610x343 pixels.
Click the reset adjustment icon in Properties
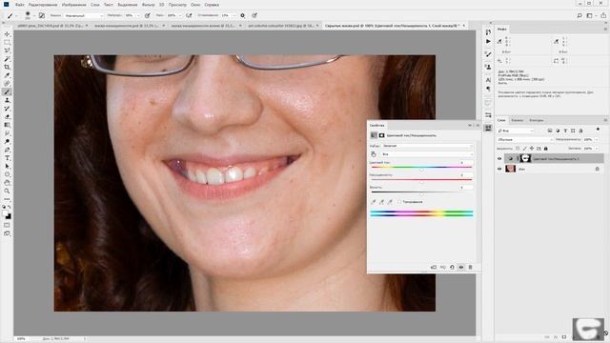tap(452, 267)
